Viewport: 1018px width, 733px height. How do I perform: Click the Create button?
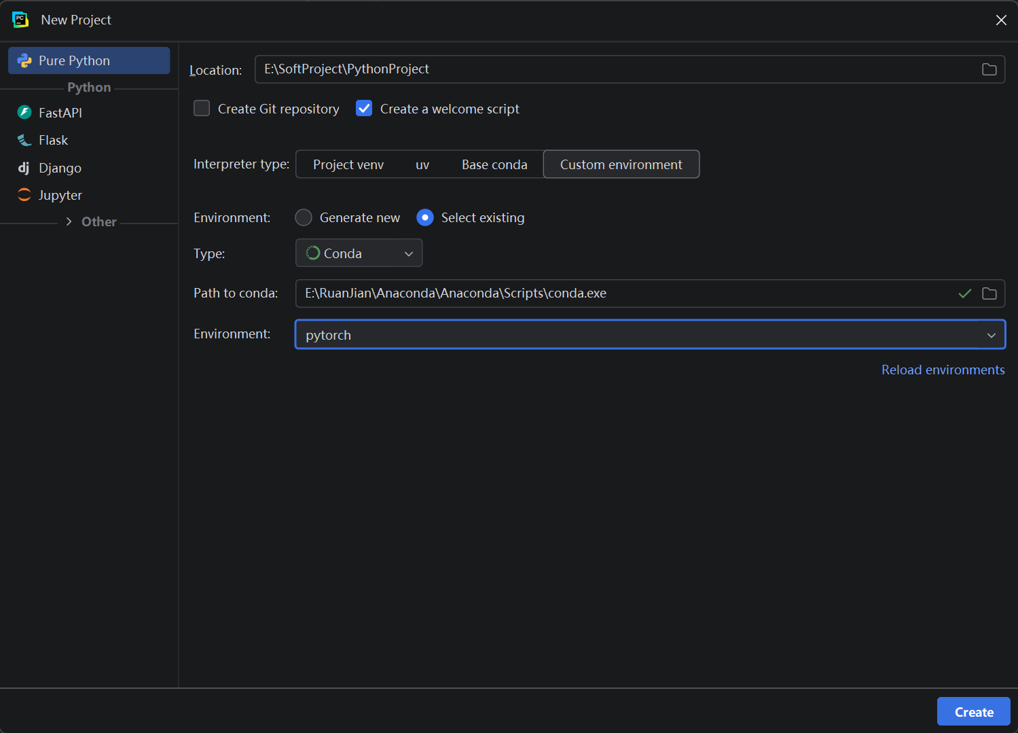(974, 712)
